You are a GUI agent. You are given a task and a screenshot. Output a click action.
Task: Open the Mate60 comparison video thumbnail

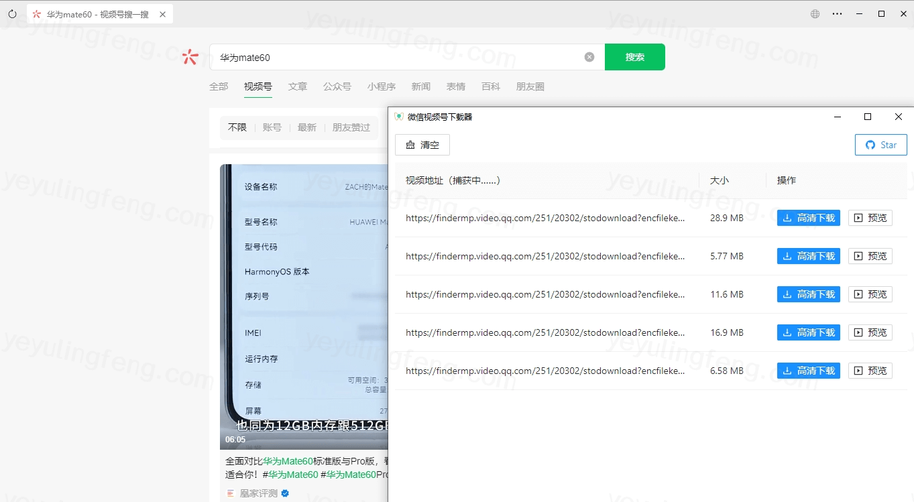(304, 306)
